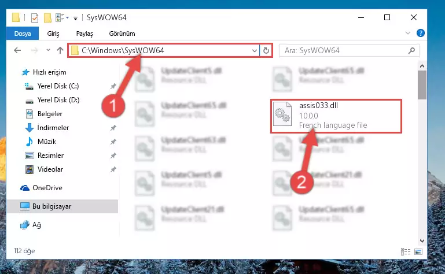Select Ağ in the navigation pane
Screen dimensions: 445x274
(36, 225)
